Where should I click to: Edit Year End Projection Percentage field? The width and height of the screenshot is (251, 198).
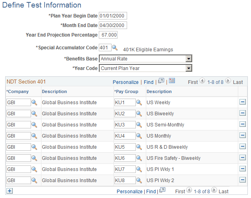click(109, 35)
